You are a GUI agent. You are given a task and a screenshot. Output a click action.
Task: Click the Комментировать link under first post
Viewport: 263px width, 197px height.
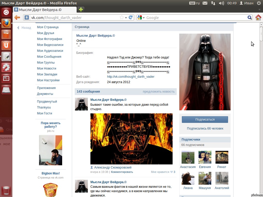click(122, 172)
